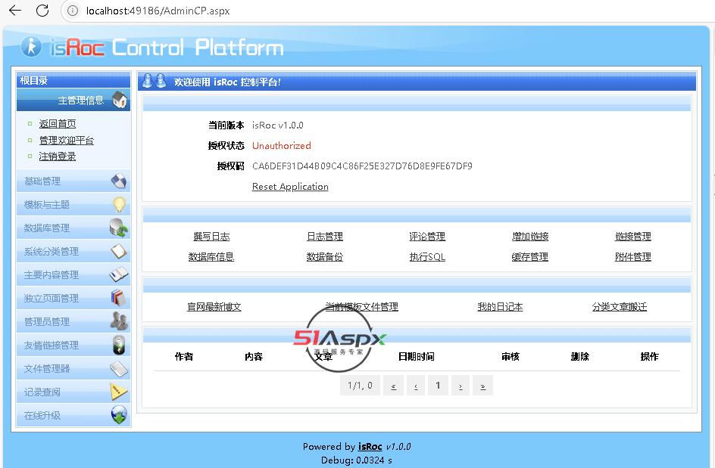Click 注销登录 to log out
The image size is (715, 468).
(x=58, y=157)
